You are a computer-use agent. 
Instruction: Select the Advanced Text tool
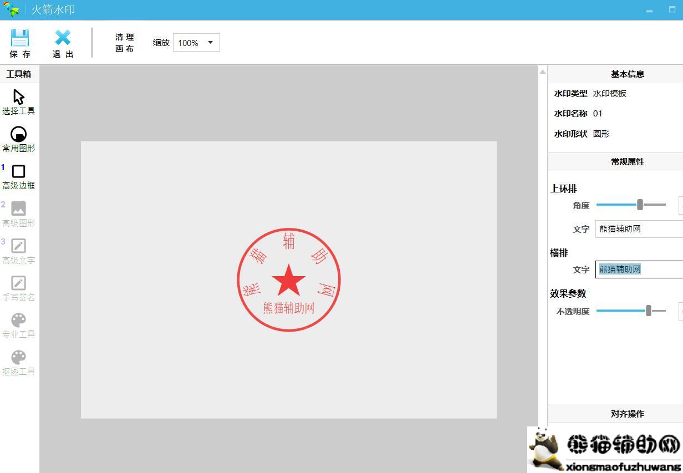[19, 246]
